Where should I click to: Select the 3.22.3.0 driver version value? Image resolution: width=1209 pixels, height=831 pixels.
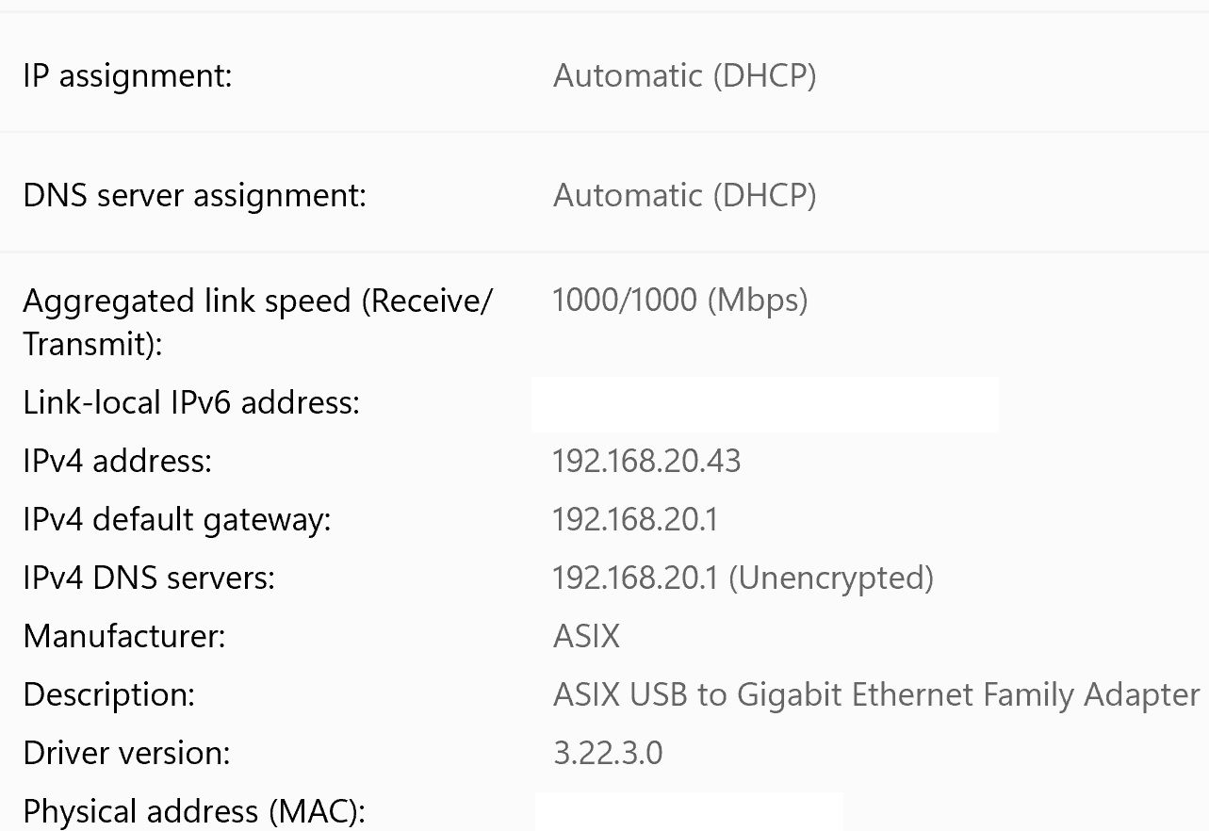pyautogui.click(x=608, y=754)
